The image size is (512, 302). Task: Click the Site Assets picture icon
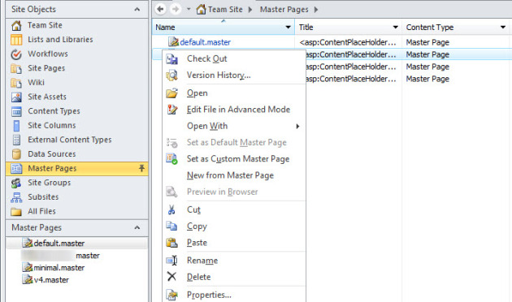(16, 97)
